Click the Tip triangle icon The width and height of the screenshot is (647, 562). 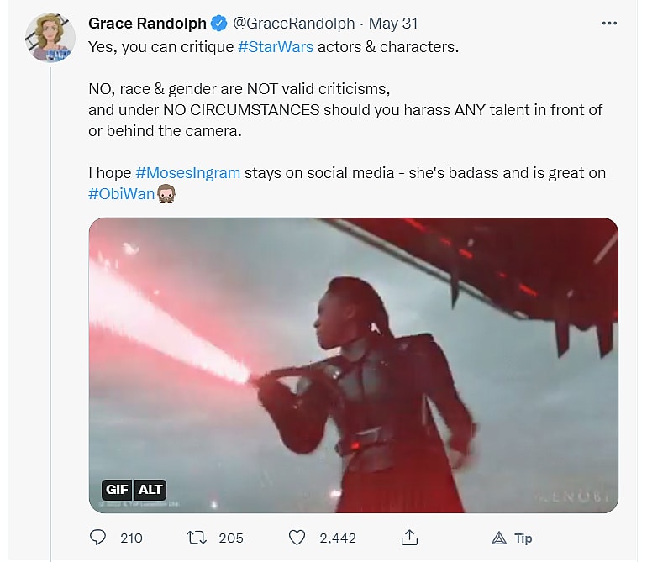point(498,538)
